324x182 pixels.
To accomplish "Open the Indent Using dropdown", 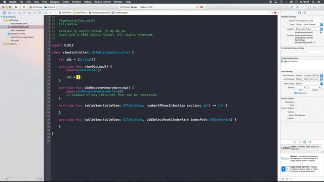I will pos(308,83).
